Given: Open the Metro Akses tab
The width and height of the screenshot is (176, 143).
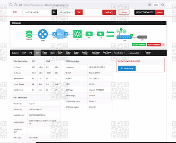Looking at the screenshot, I should 45,53.
